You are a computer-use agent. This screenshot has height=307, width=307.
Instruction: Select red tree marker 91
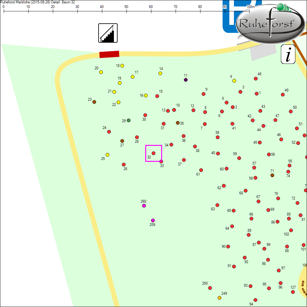pos(234,266)
